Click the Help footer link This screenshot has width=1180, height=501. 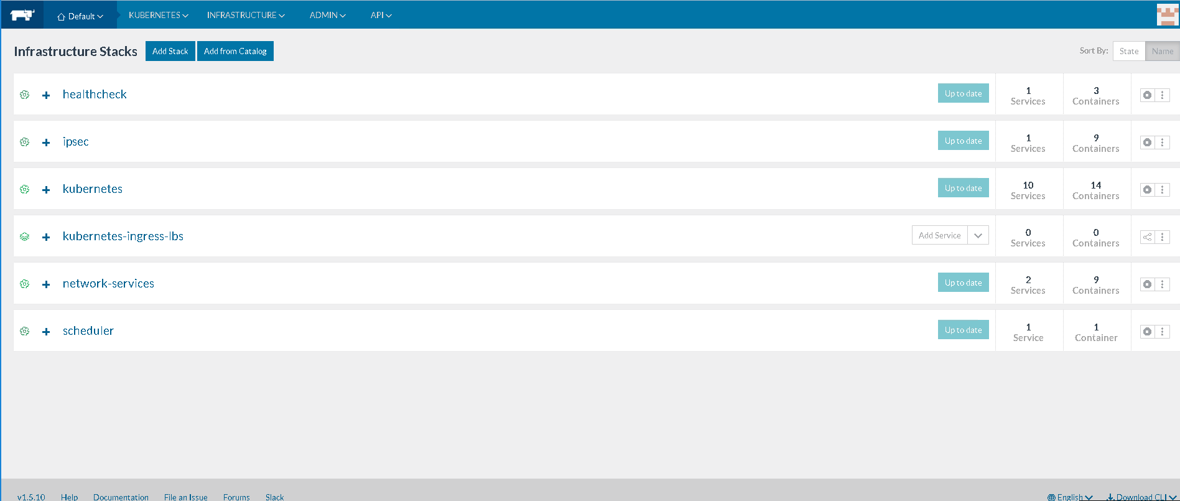[x=70, y=497]
